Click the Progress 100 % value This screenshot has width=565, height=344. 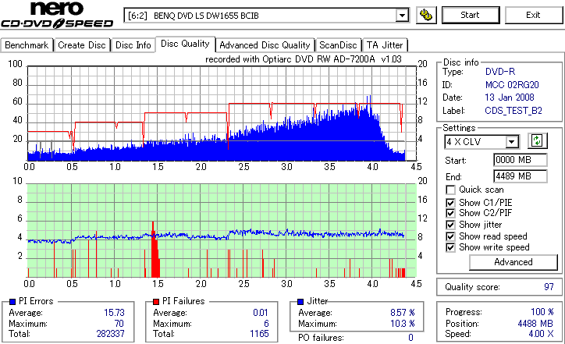tap(542, 312)
